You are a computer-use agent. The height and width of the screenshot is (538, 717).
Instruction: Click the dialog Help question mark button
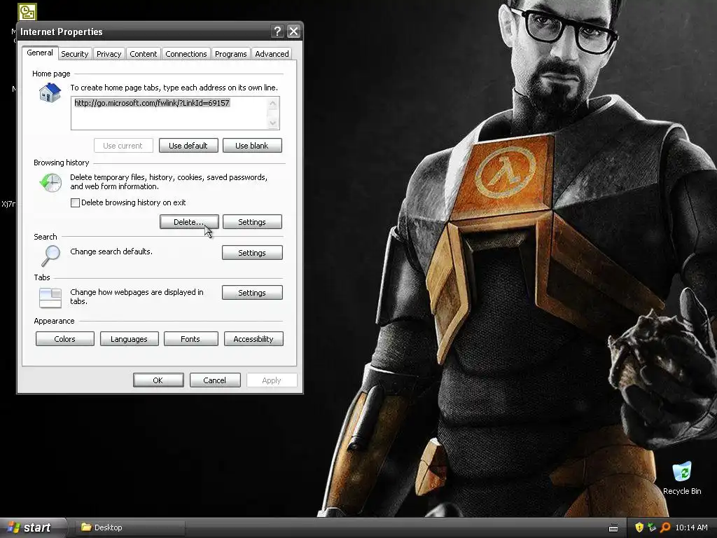[x=277, y=31]
